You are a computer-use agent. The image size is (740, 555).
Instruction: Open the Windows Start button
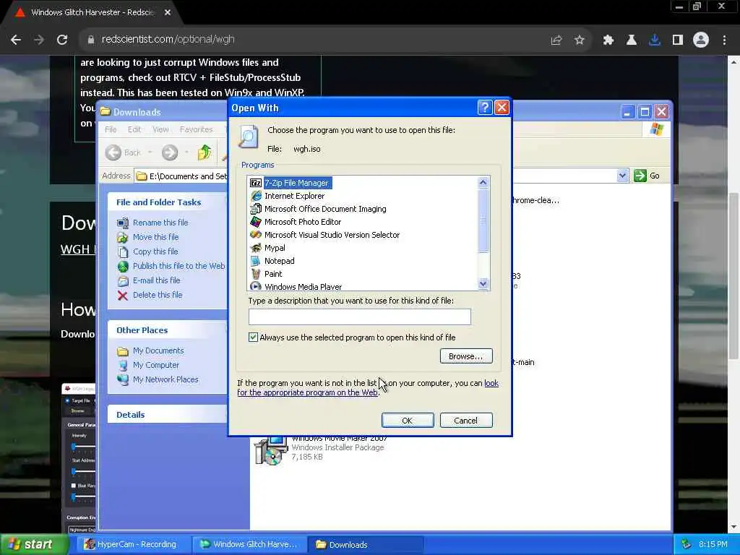pos(34,544)
